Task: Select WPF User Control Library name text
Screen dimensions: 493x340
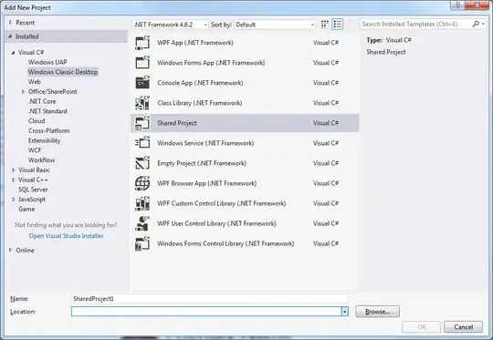Action: coord(216,223)
